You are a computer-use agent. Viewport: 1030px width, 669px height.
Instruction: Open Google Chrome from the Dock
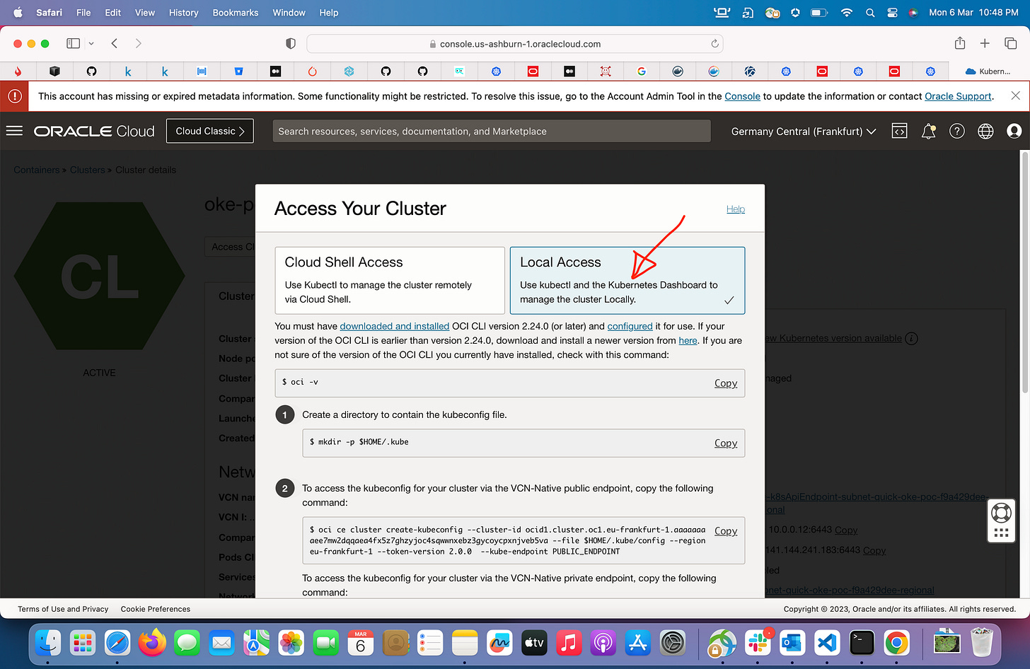point(896,643)
